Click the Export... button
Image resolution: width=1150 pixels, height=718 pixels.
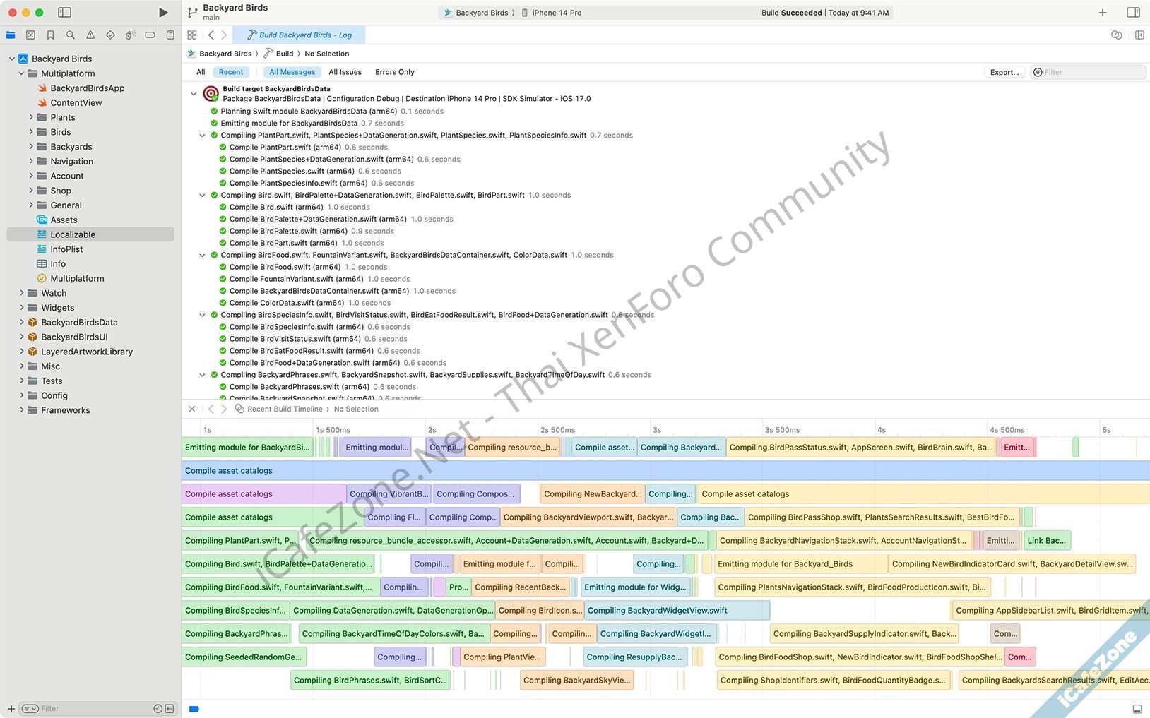click(1004, 72)
